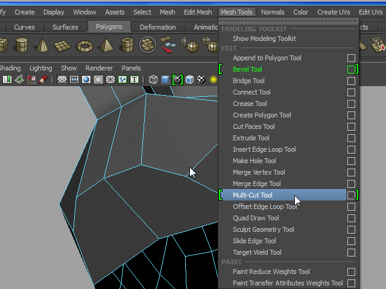386x289 pixels.
Task: Open Bevel Tool option box
Action: pyautogui.click(x=351, y=70)
